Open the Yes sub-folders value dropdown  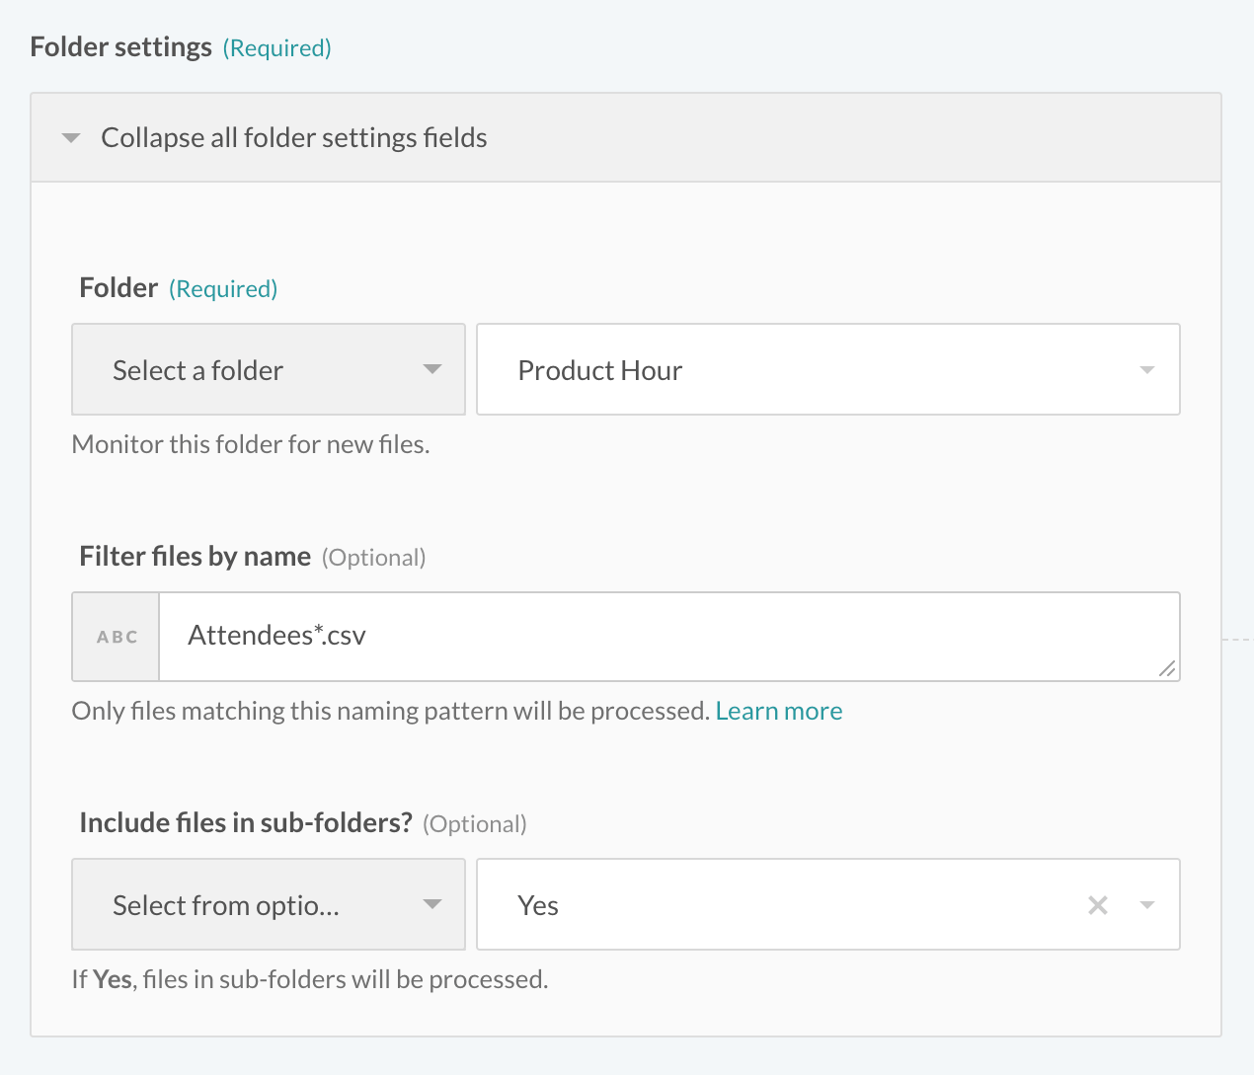pyautogui.click(x=770, y=905)
